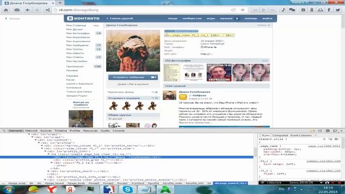Add new style rule with plus icon
The height and width of the screenshot is (194, 345).
(324, 139)
